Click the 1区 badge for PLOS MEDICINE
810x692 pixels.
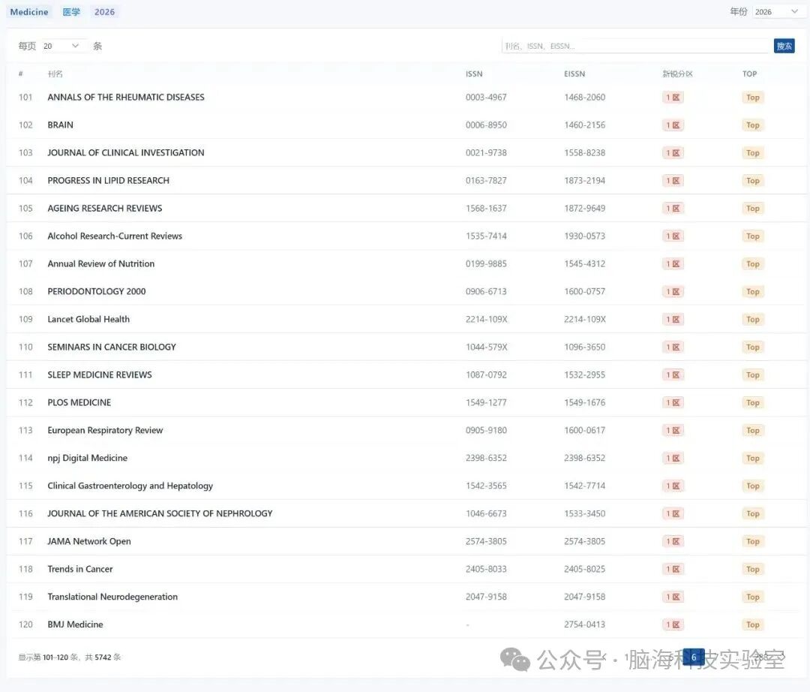pyautogui.click(x=673, y=402)
